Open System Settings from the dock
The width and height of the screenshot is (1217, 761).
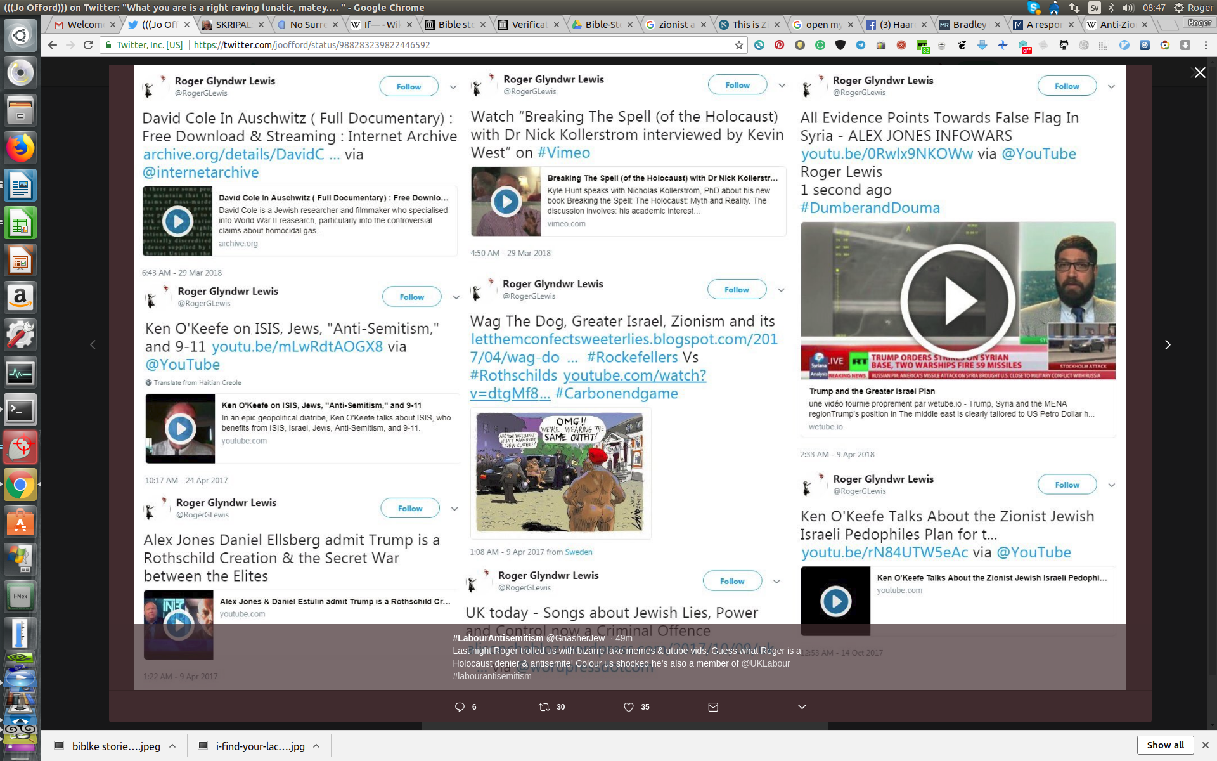(x=20, y=335)
